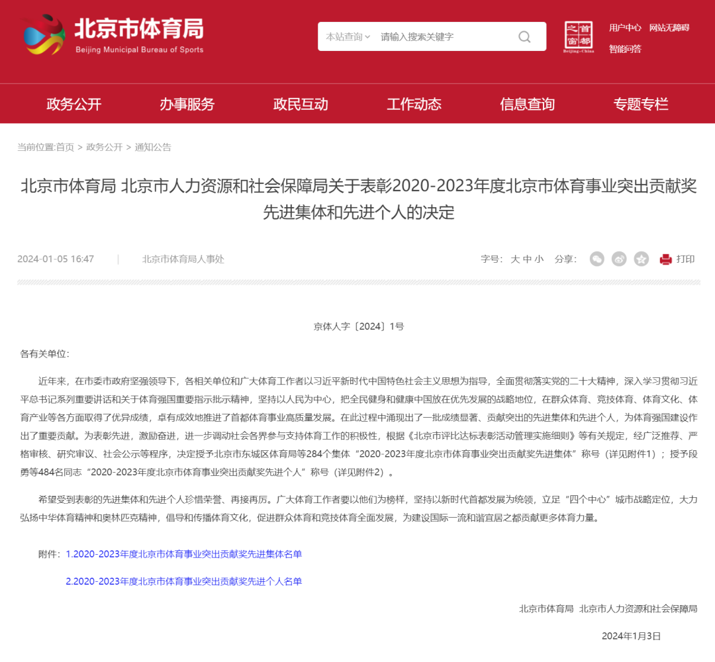Click the signature 北京市体育局 北京市人力资源和社会保障局

pos(608,608)
